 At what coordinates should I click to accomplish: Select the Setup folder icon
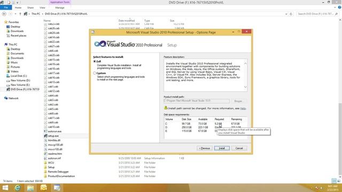click(45, 167)
